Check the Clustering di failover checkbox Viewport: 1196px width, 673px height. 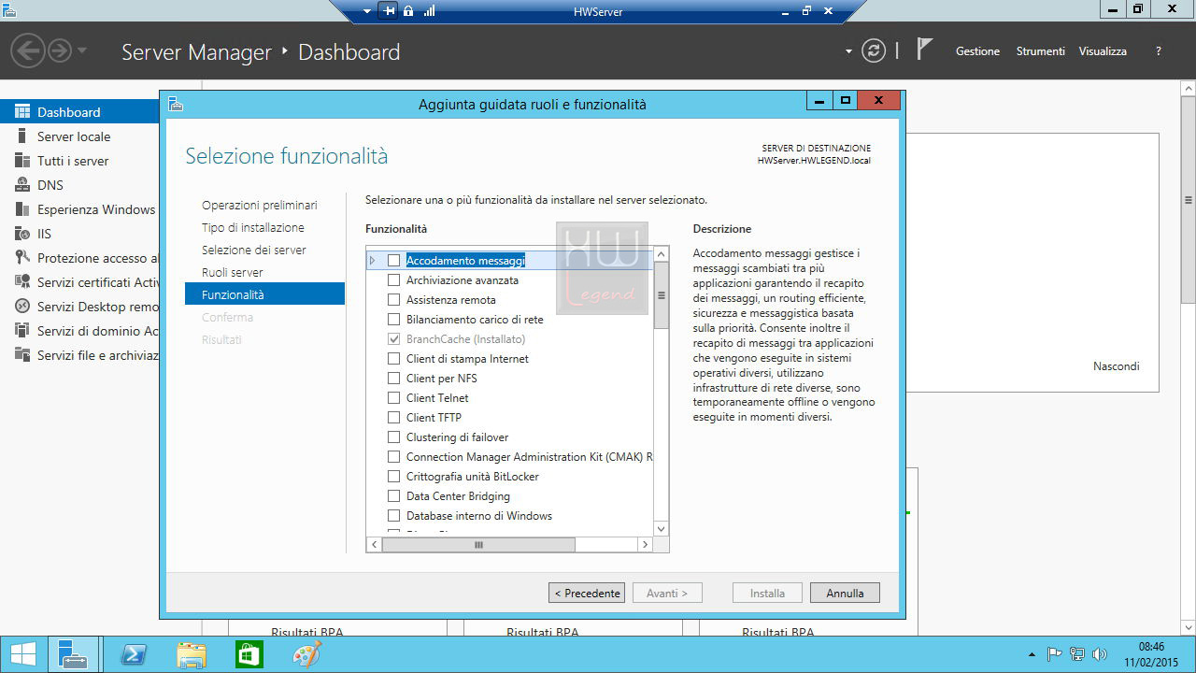coord(393,437)
